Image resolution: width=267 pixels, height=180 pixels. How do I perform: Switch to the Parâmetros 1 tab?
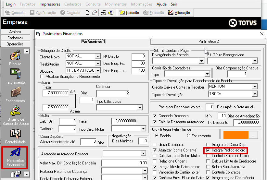click(93, 42)
